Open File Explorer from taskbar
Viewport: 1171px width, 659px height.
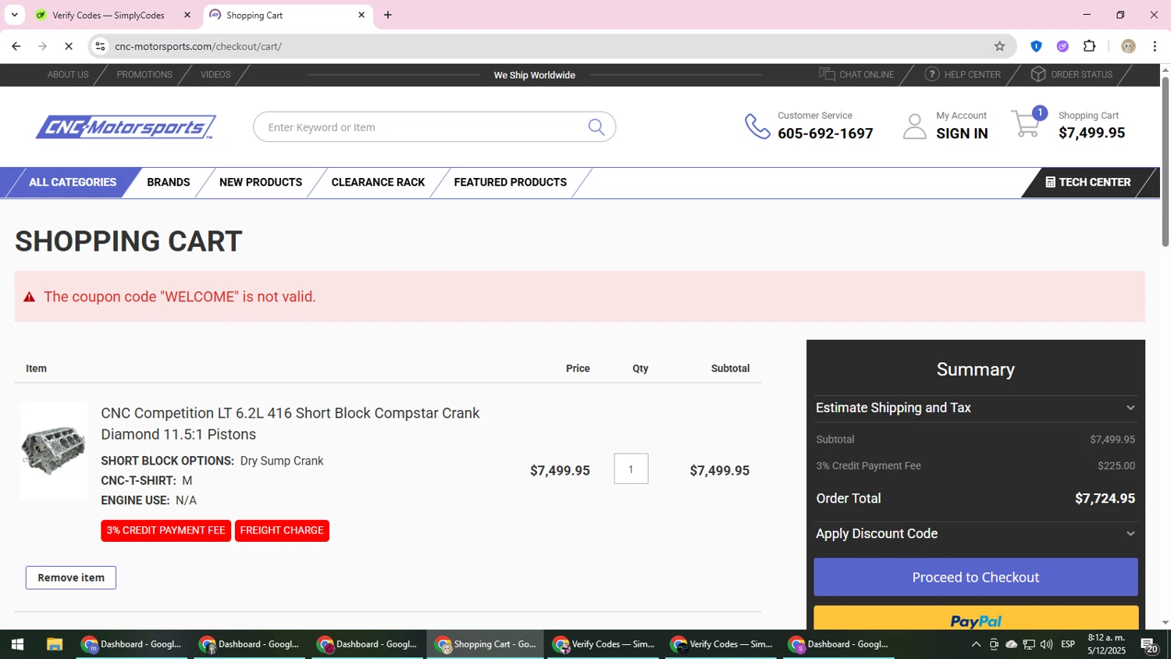(54, 644)
